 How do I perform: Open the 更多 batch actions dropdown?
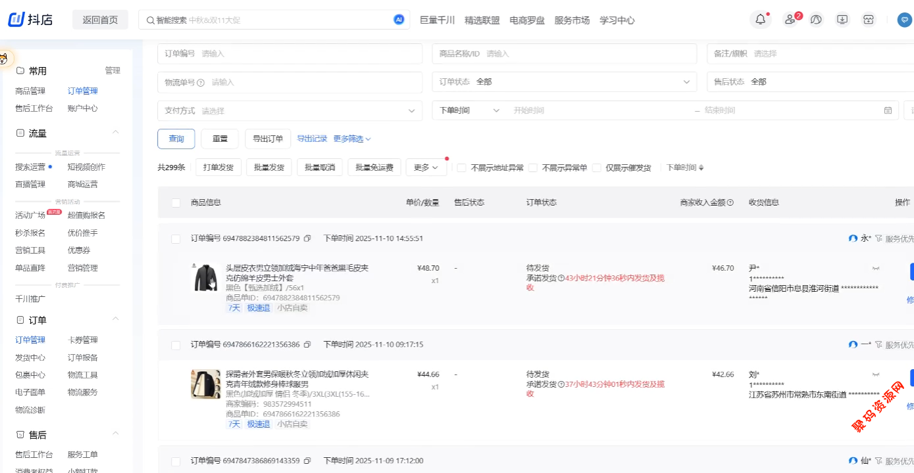426,168
